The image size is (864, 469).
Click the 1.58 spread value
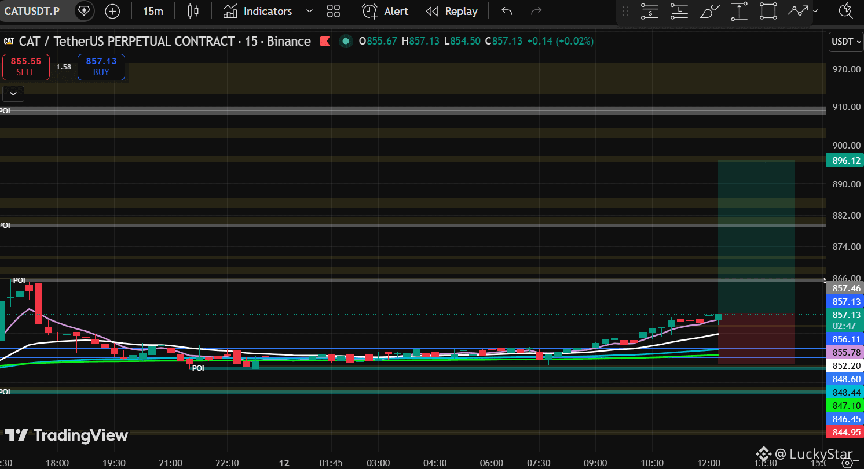[64, 67]
